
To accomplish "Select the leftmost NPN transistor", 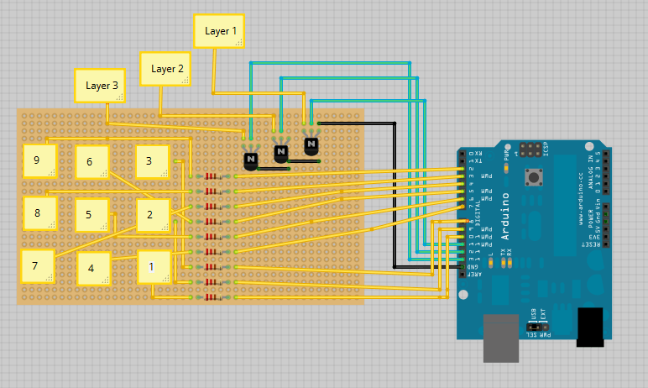I will [x=250, y=160].
